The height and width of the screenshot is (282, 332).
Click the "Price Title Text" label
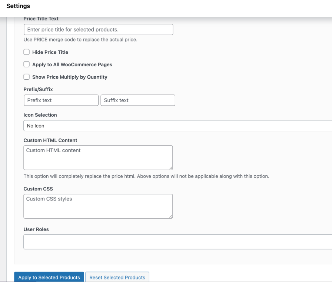click(41, 19)
